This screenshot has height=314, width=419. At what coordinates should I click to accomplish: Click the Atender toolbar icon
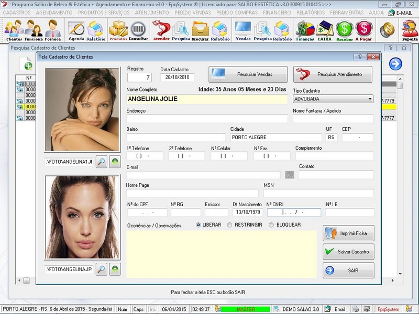[x=161, y=30]
